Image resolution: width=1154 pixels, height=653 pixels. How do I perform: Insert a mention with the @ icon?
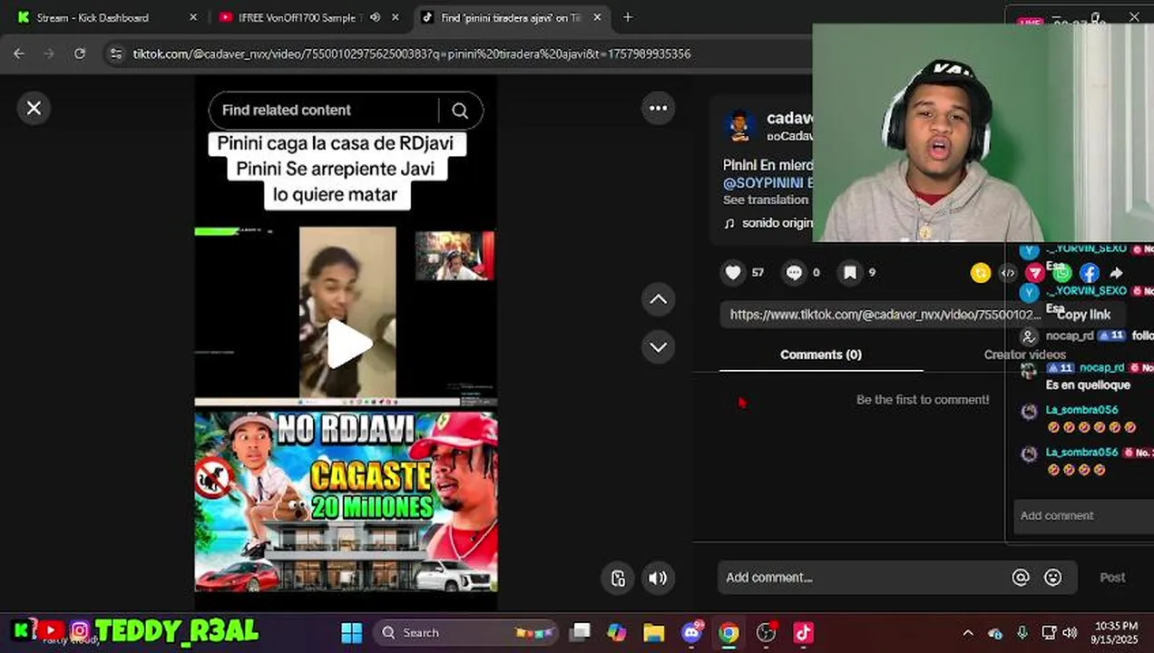point(1021,578)
